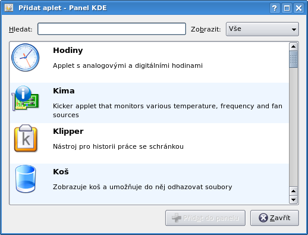Click the X icon on the Zavřít button
This screenshot has height=235, width=308.
[x=263, y=218]
